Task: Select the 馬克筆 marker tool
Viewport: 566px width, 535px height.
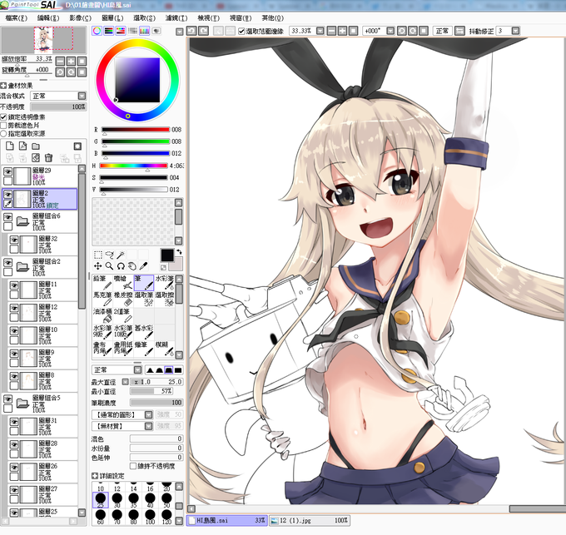Action: [102, 299]
